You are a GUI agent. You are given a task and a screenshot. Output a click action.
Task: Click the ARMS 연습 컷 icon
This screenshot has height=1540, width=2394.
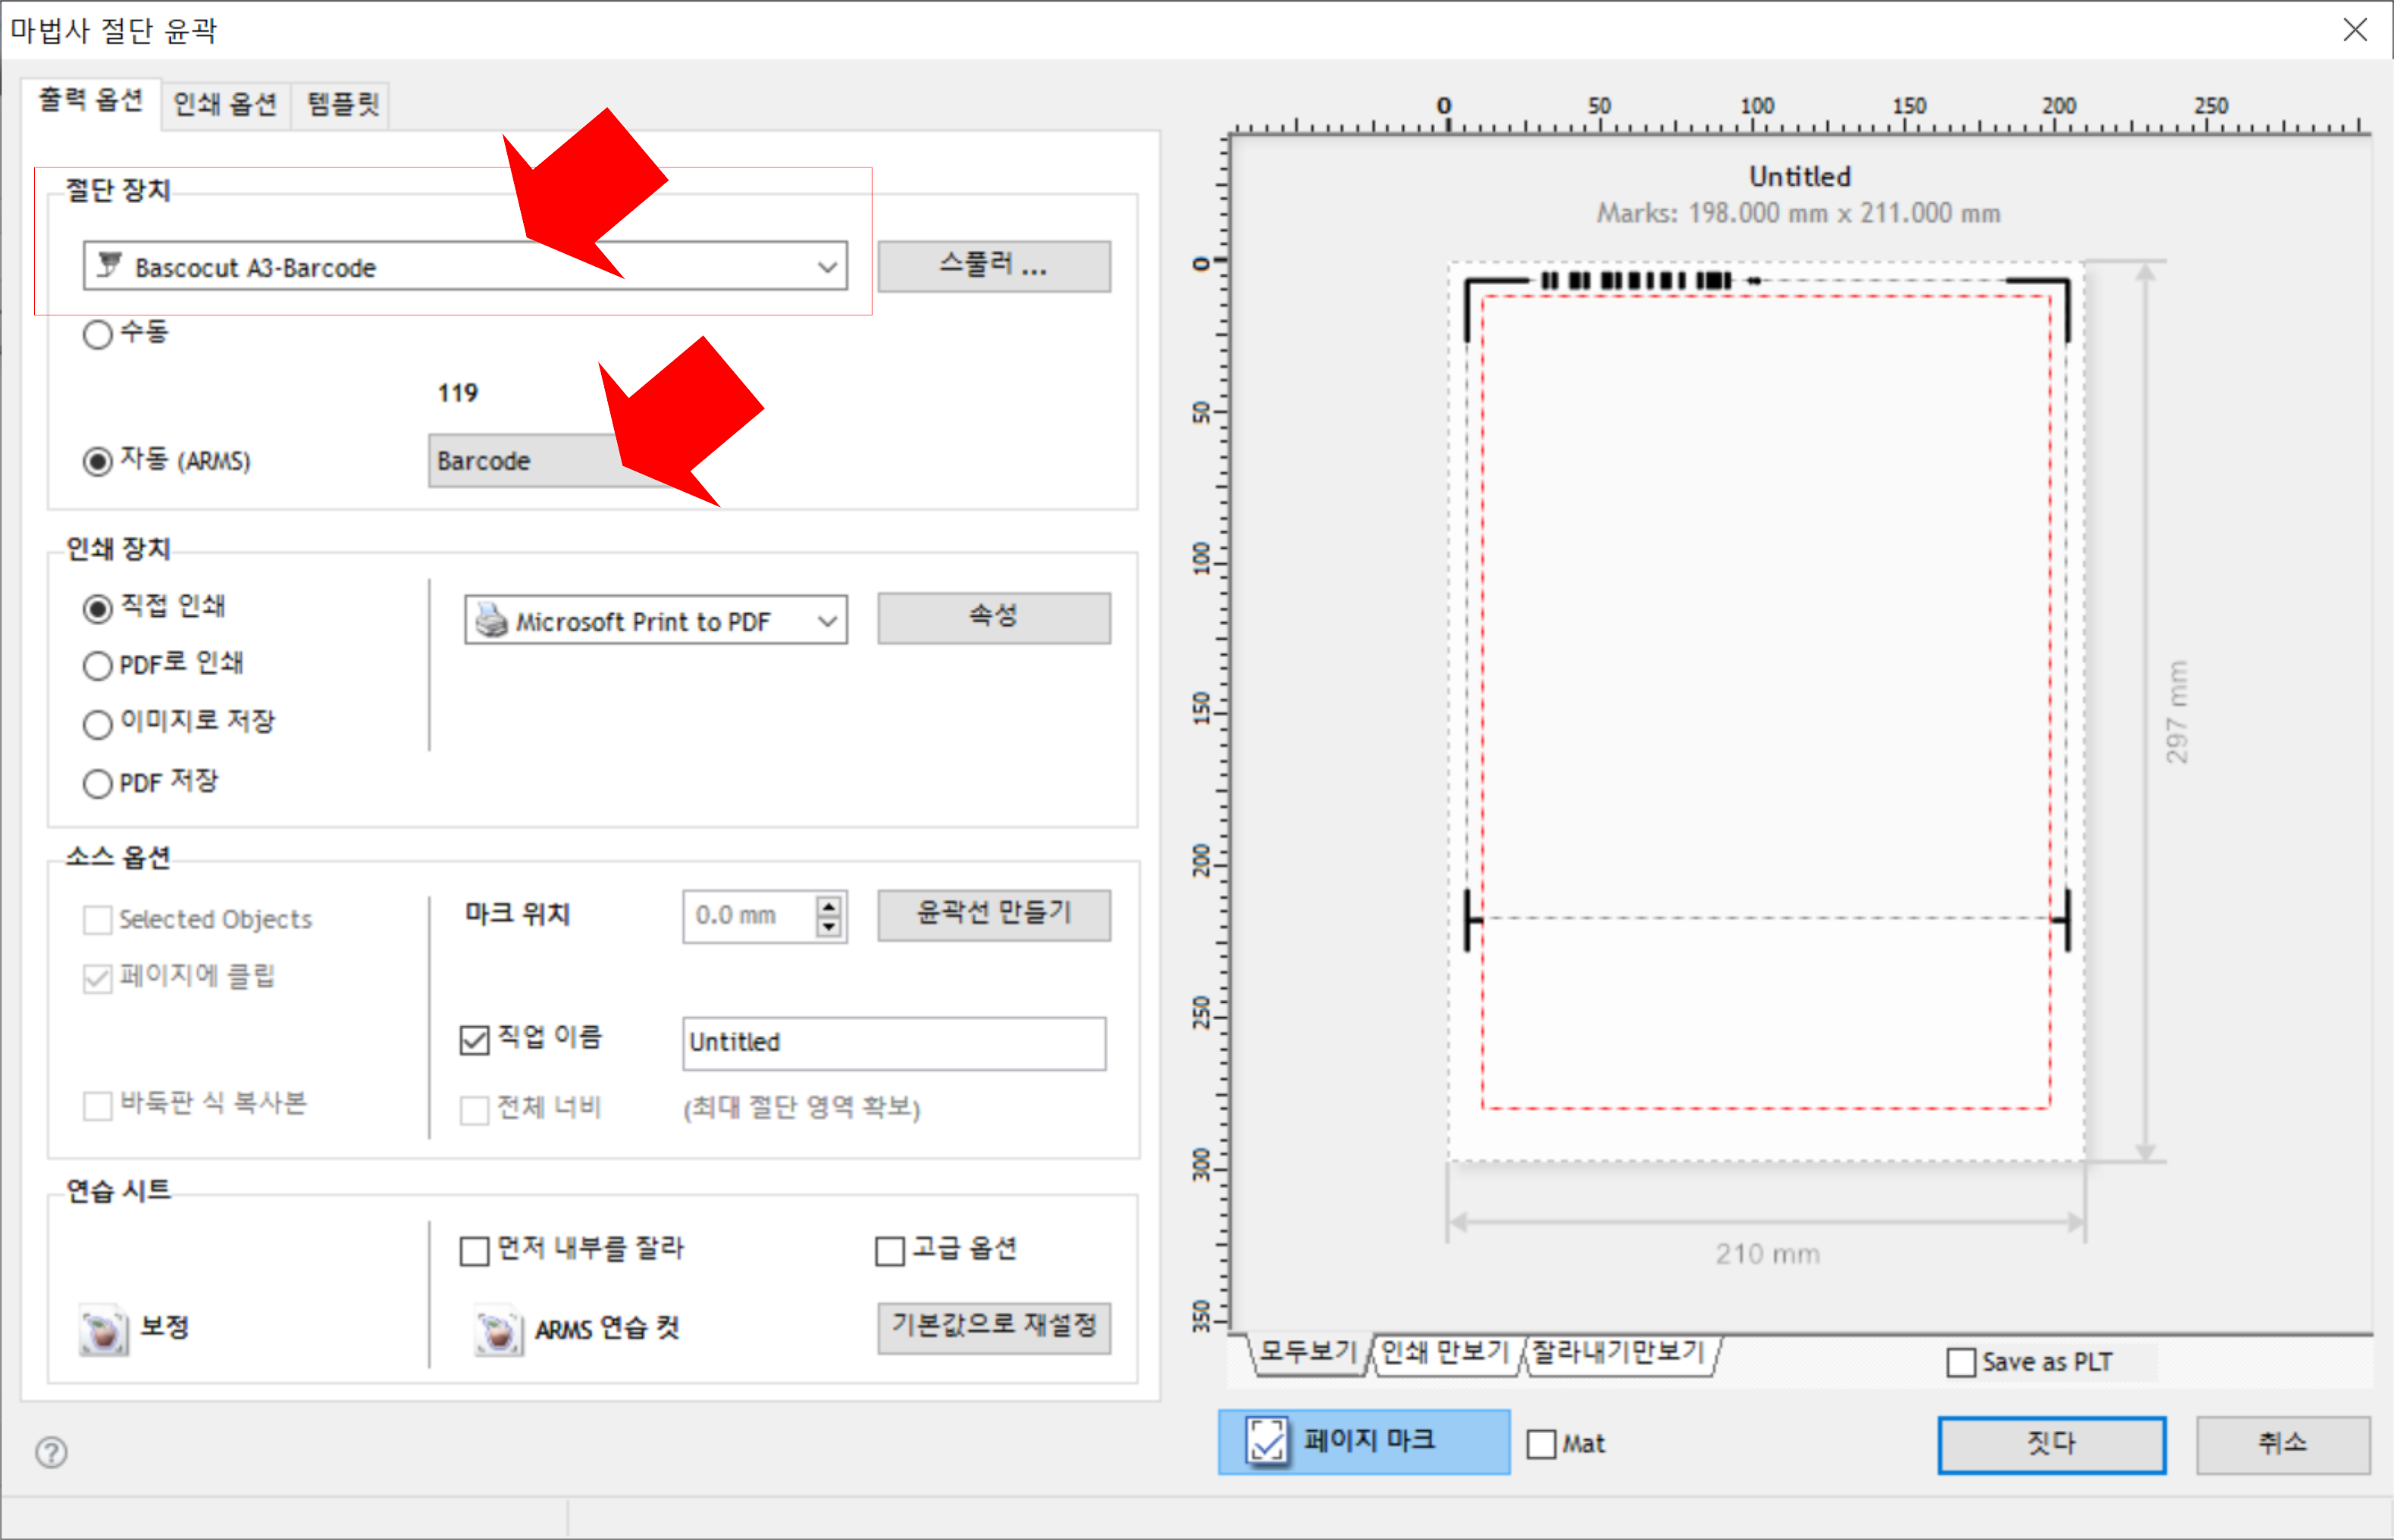tap(498, 1330)
